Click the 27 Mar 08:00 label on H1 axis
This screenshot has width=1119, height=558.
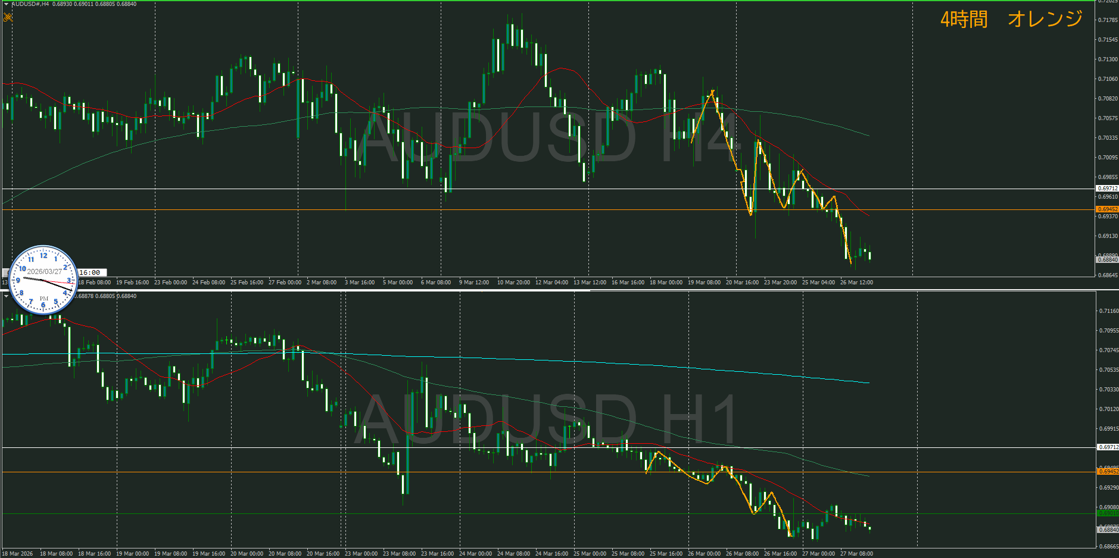(856, 554)
